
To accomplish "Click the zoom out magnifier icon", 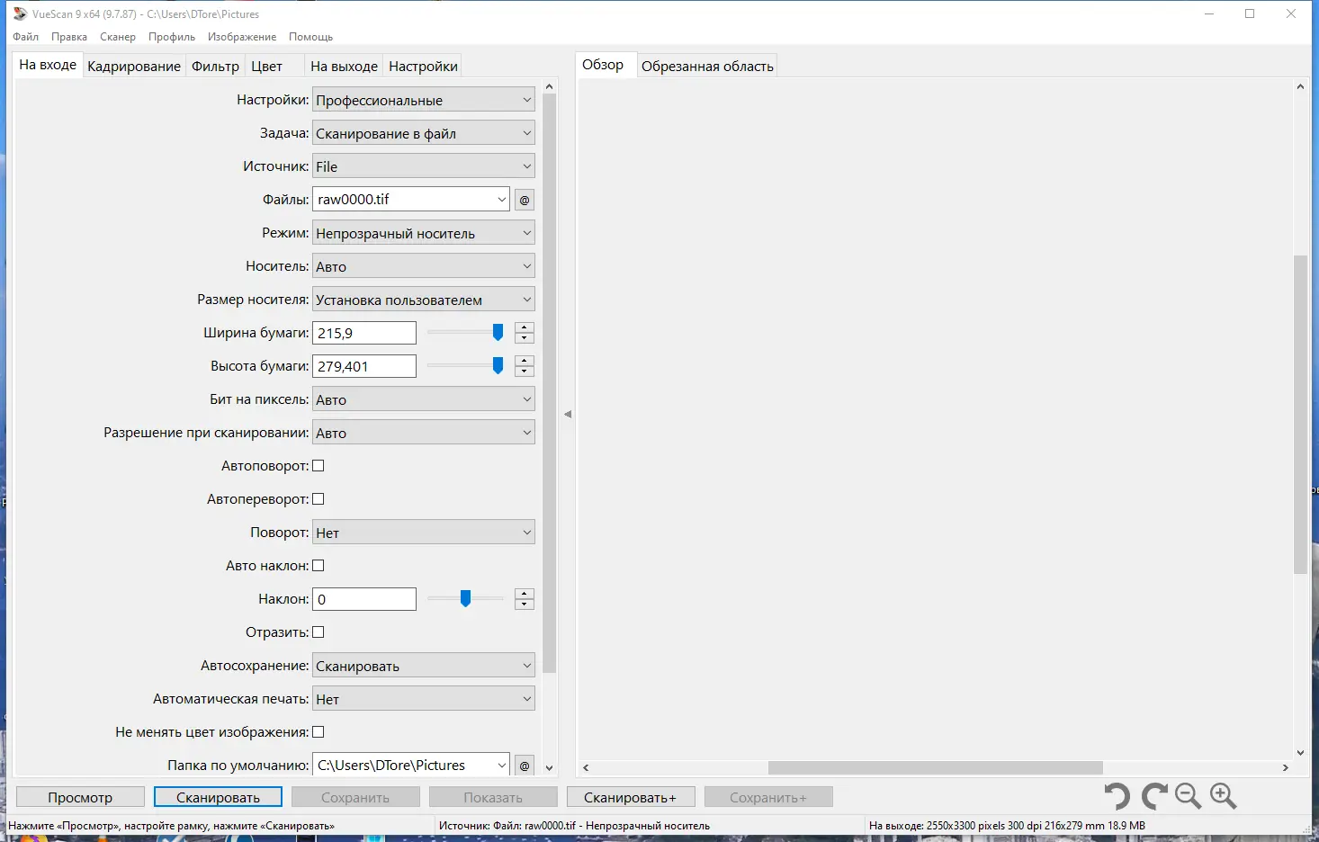I will (x=1189, y=796).
